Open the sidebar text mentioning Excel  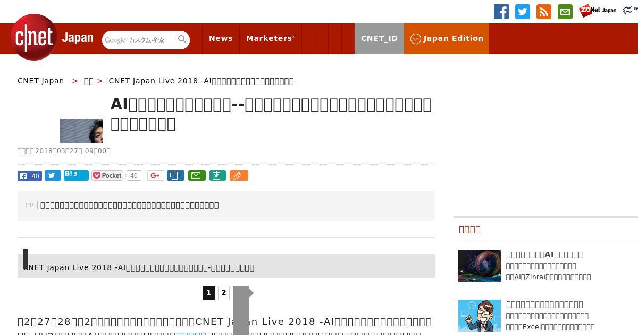(x=550, y=327)
